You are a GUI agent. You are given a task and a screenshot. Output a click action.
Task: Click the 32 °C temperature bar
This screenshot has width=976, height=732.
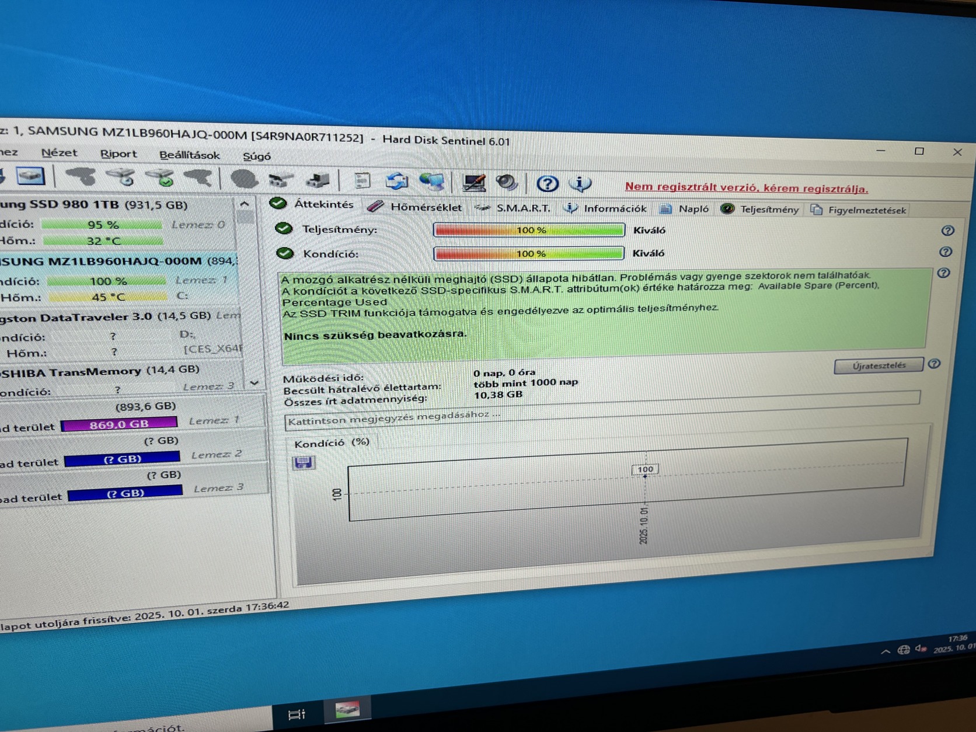(103, 240)
